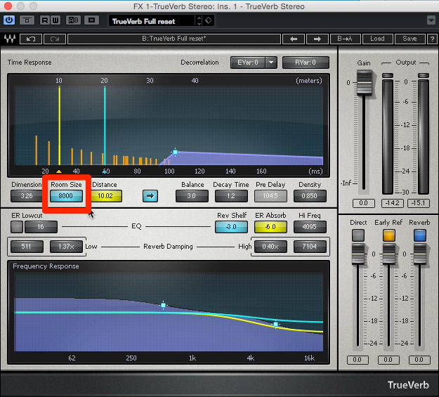Image resolution: width=439 pixels, height=397 pixels.
Task: Toggle the Direct path on/off button
Action: 358,235
